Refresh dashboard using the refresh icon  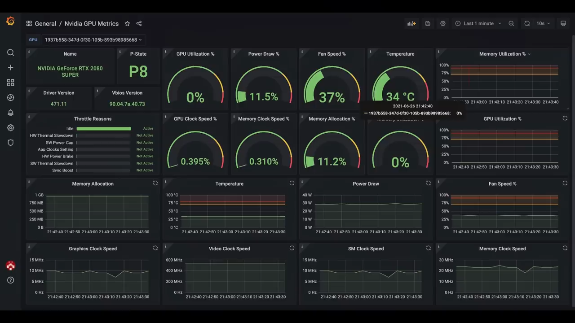[x=527, y=23]
